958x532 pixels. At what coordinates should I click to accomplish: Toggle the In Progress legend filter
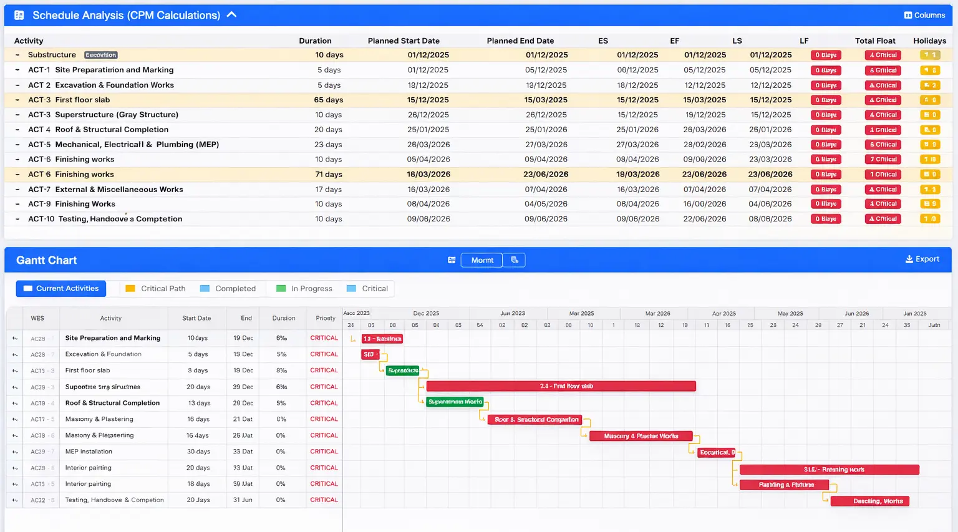point(304,288)
